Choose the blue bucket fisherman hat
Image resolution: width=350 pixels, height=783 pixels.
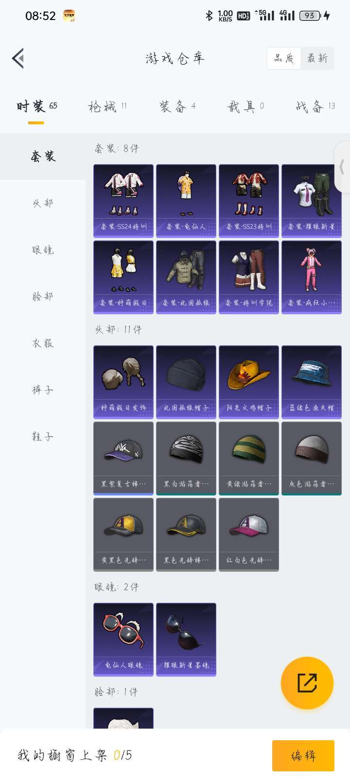[312, 382]
